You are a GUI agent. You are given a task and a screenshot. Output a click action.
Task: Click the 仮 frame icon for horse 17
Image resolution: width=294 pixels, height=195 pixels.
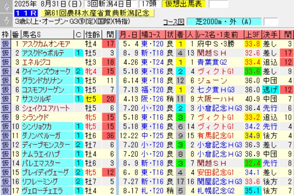[x=5, y=191]
